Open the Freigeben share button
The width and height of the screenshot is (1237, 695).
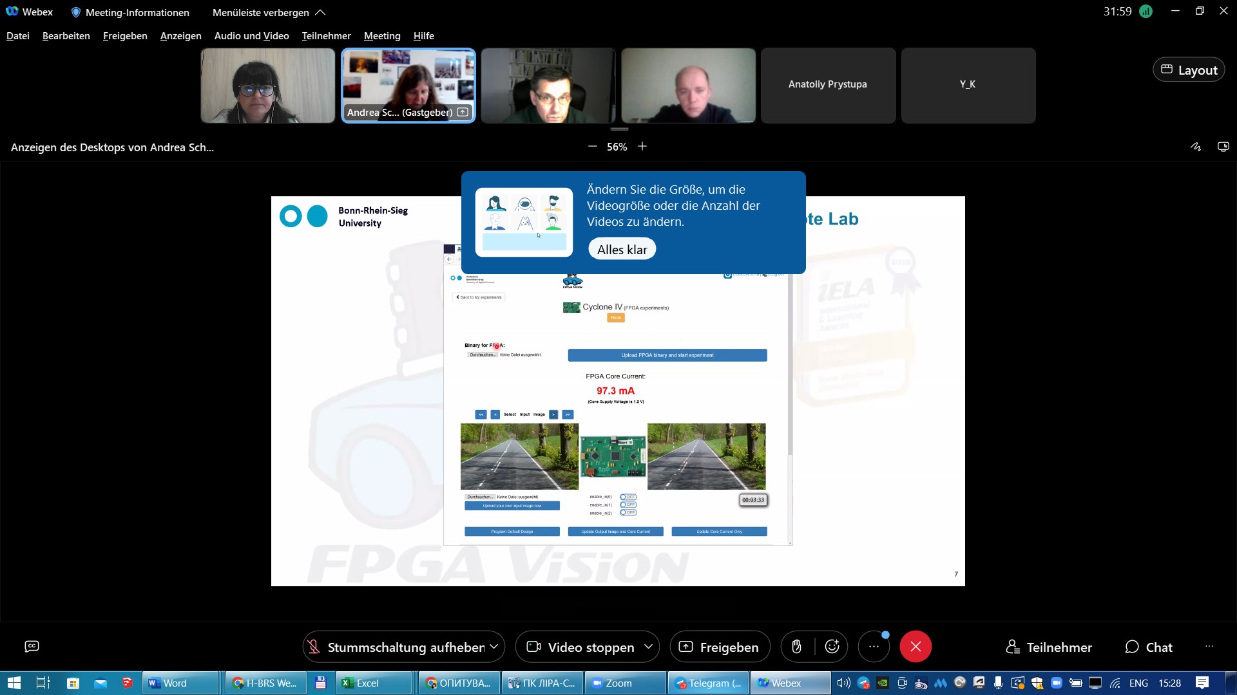coord(719,647)
